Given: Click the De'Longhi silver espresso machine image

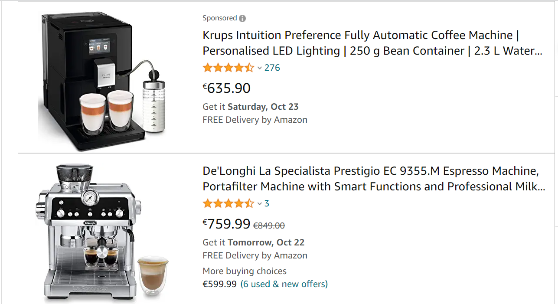Looking at the screenshot, I should click(102, 232).
